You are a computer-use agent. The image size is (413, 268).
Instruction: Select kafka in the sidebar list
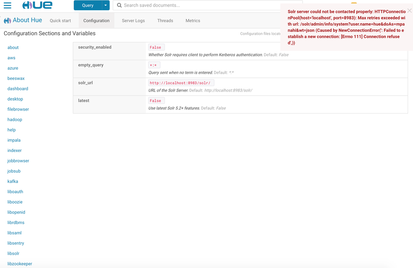(x=12, y=181)
